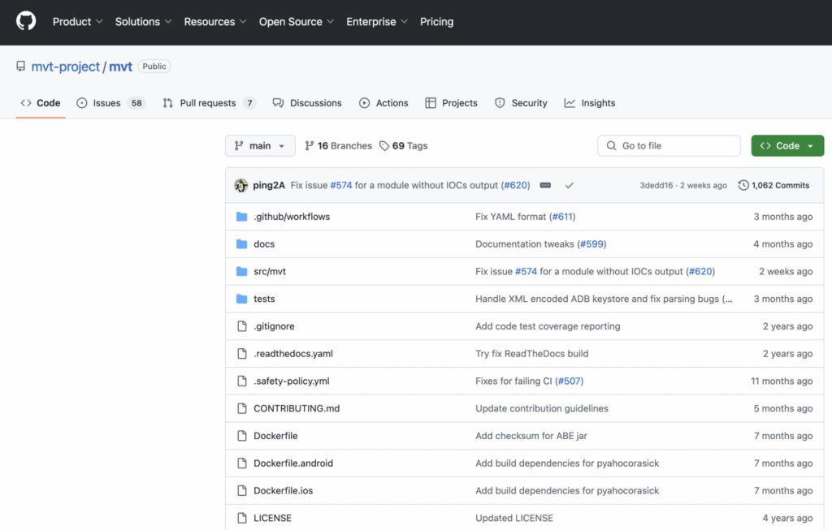Switch to the Issues tab
This screenshot has height=530, width=832.
110,103
